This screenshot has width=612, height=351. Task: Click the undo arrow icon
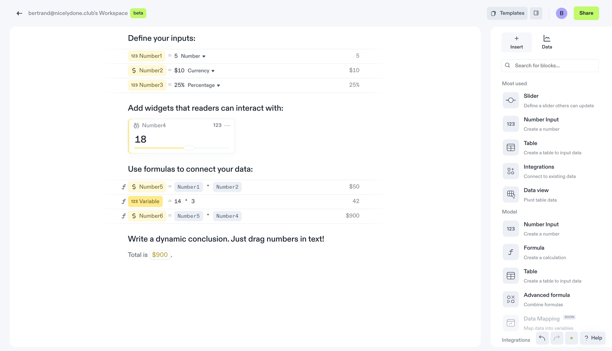point(542,338)
